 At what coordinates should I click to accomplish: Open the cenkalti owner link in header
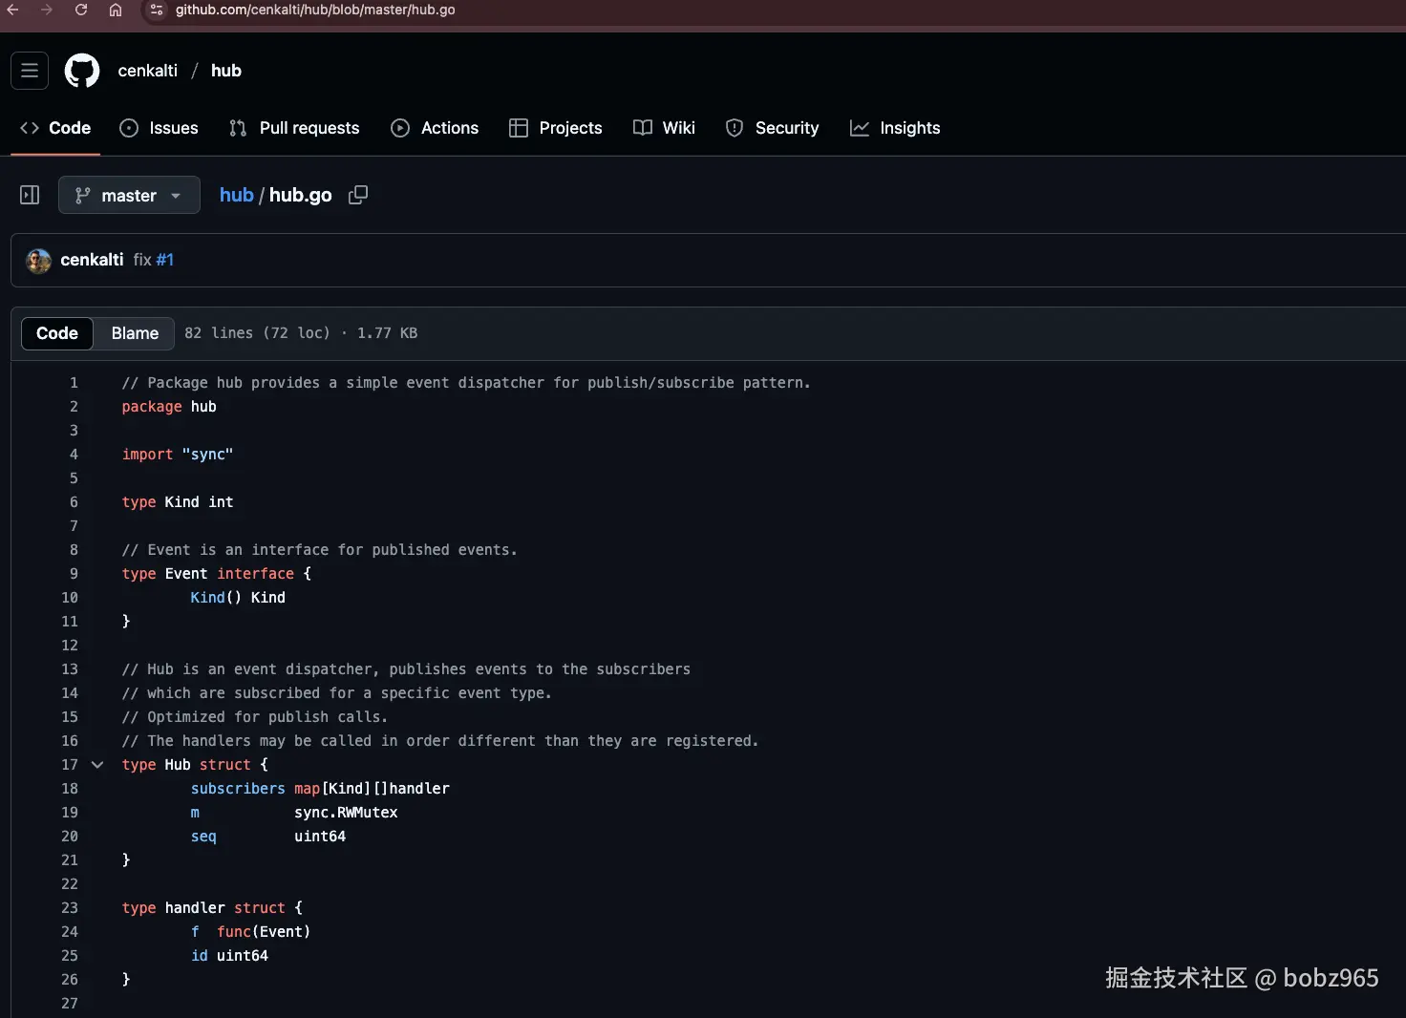coord(148,71)
